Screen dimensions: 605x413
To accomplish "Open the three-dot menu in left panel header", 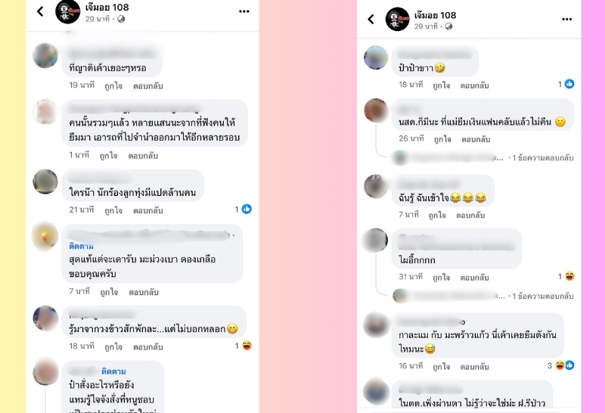I will 244,11.
